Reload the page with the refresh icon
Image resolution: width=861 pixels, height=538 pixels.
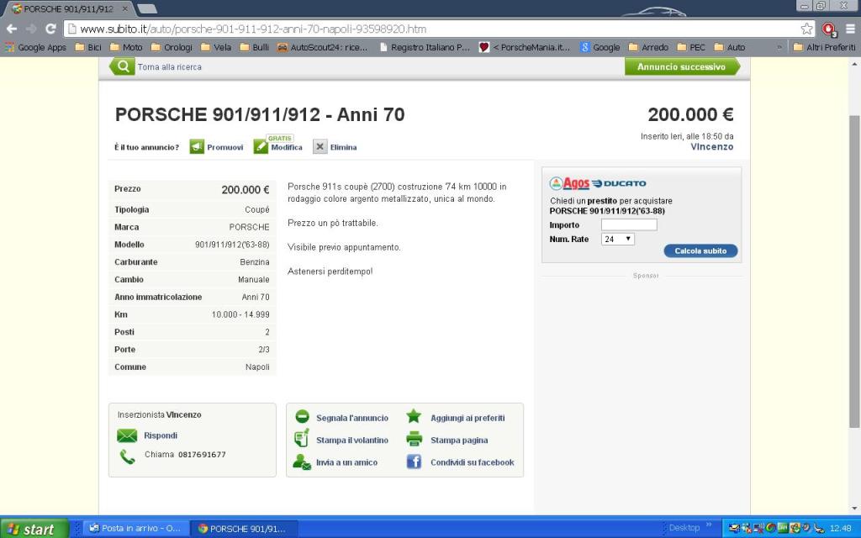tap(50, 29)
